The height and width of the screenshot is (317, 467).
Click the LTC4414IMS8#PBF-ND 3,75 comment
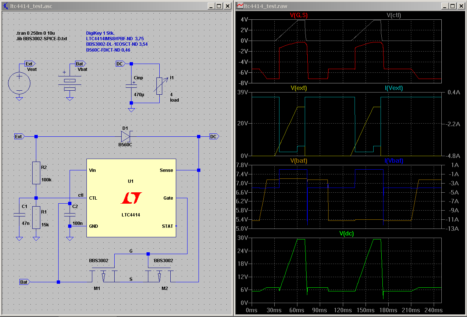(x=115, y=38)
